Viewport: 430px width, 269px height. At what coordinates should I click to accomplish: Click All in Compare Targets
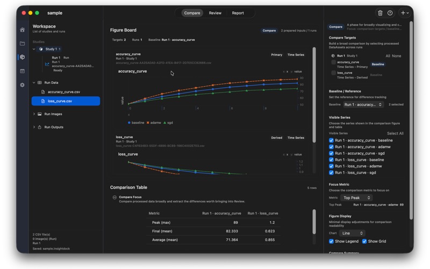point(388,56)
